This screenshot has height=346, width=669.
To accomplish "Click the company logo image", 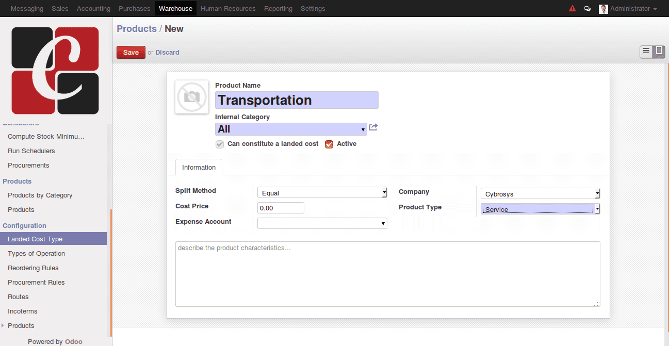I will 55,71.
